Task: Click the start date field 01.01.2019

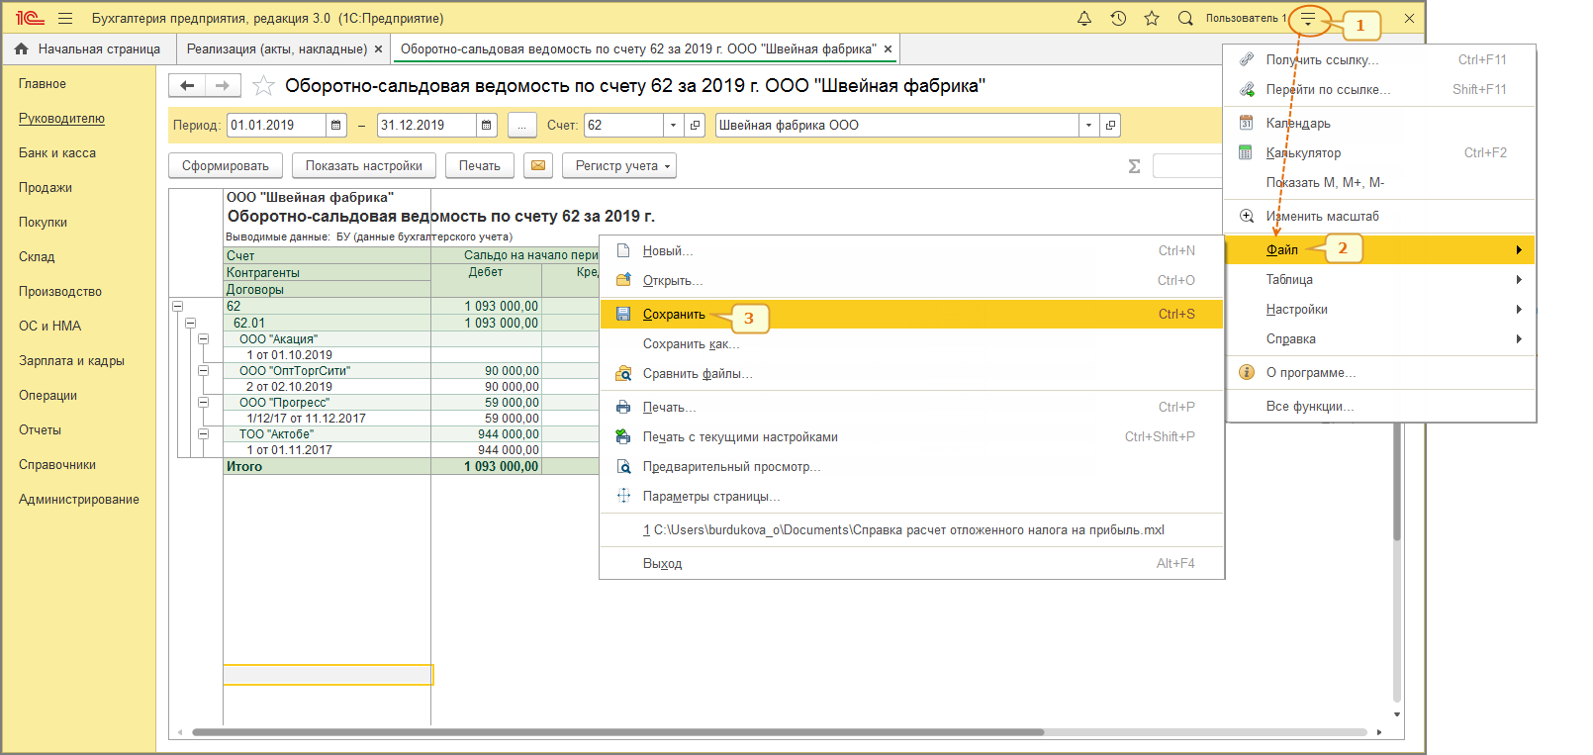Action: click(276, 125)
